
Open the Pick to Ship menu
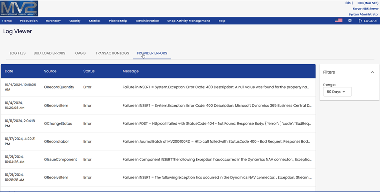click(x=118, y=21)
